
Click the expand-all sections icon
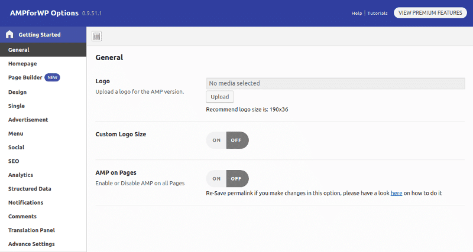[x=96, y=36]
